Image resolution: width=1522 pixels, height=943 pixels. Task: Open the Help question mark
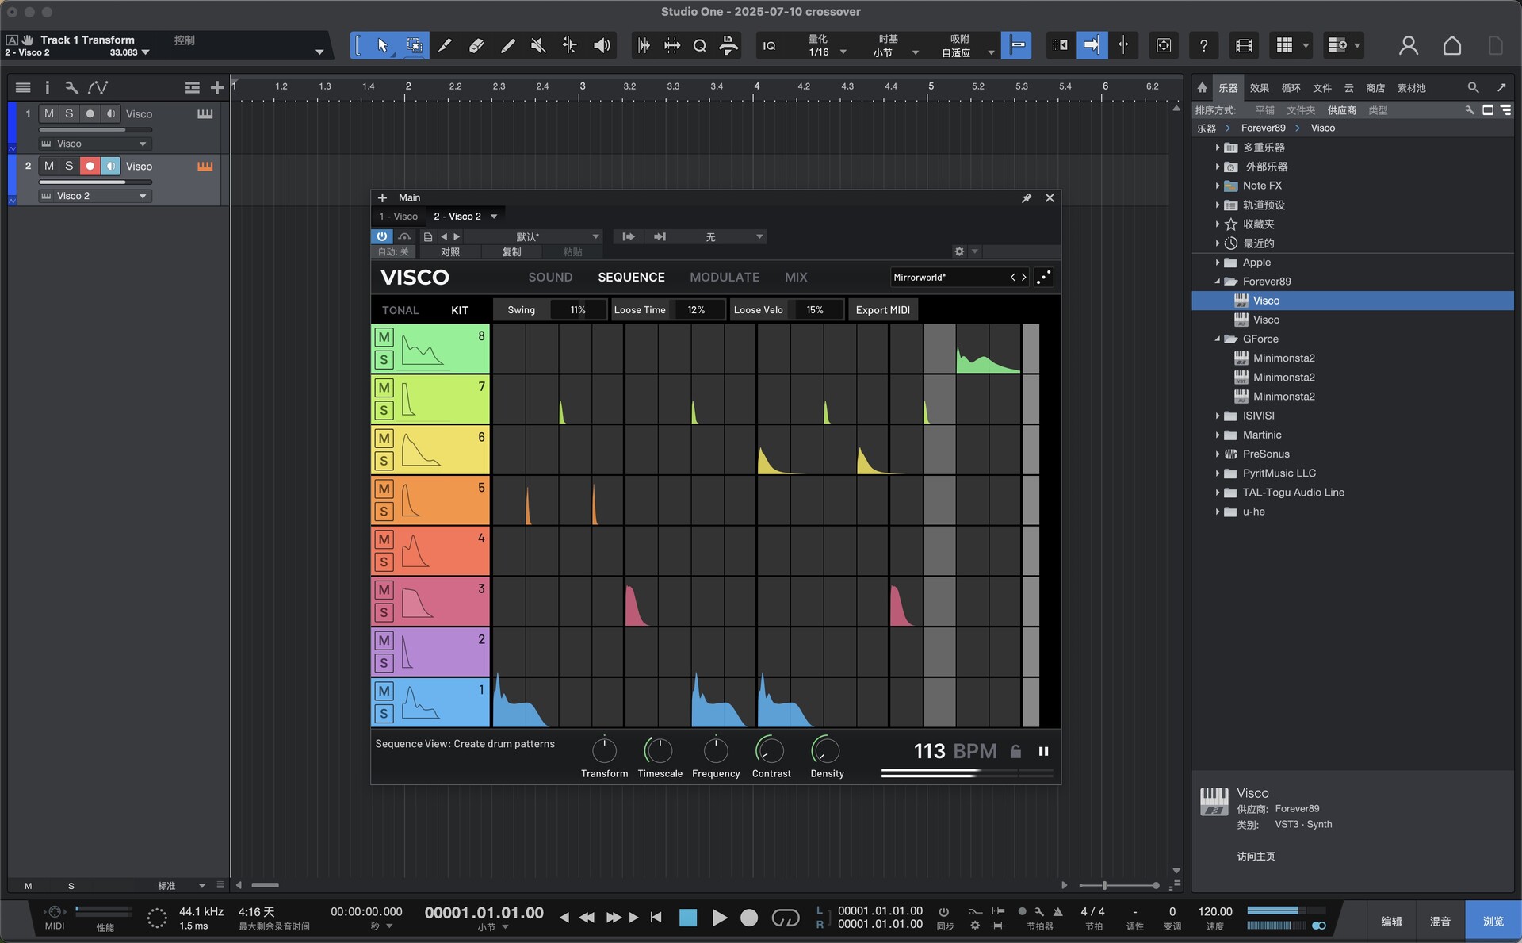pos(1203,45)
